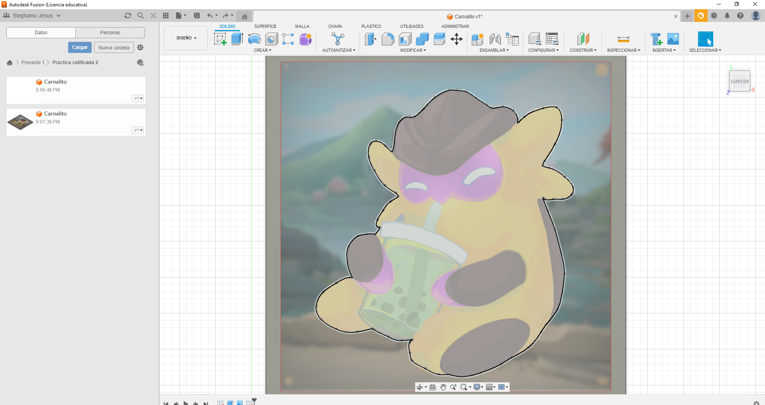Select the Combine bodies tool
The width and height of the screenshot is (765, 405).
click(422, 39)
